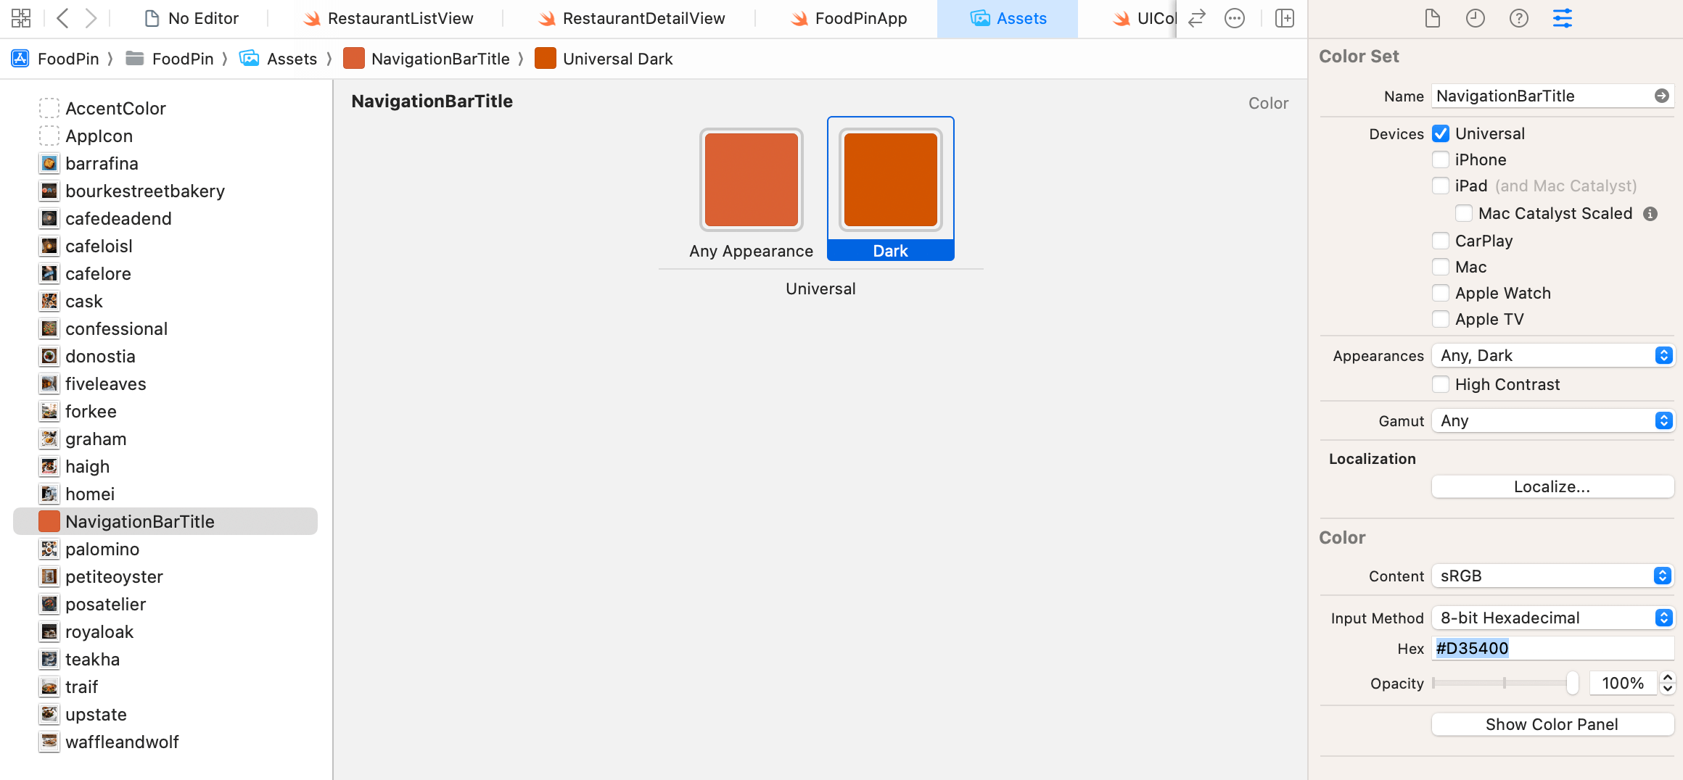1683x780 pixels.
Task: Open the File inspector icon
Action: click(1432, 18)
